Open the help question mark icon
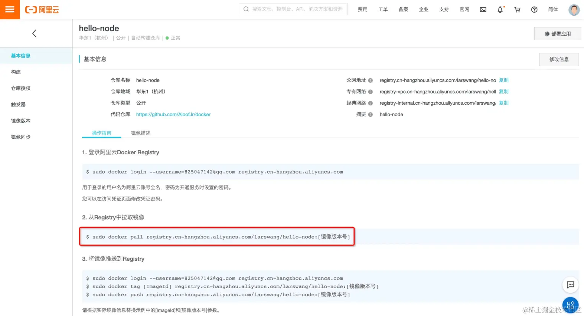Screen dimensions: 584x316 534,10
